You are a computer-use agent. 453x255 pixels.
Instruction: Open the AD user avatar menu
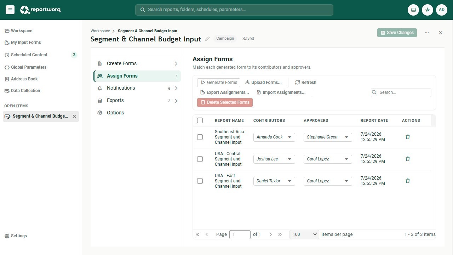[x=442, y=10]
